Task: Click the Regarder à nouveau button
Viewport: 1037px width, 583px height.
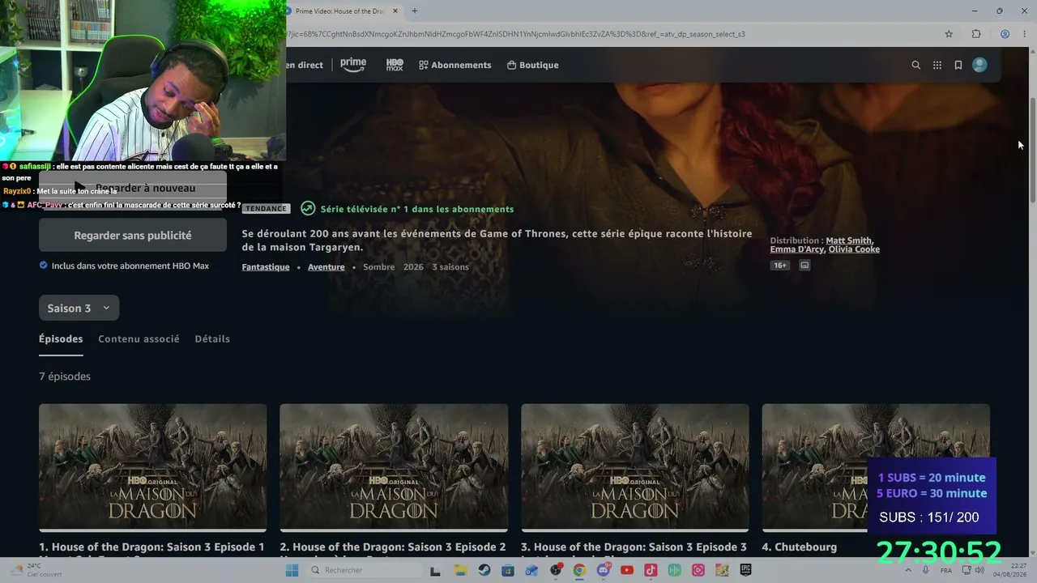Action: tap(133, 188)
